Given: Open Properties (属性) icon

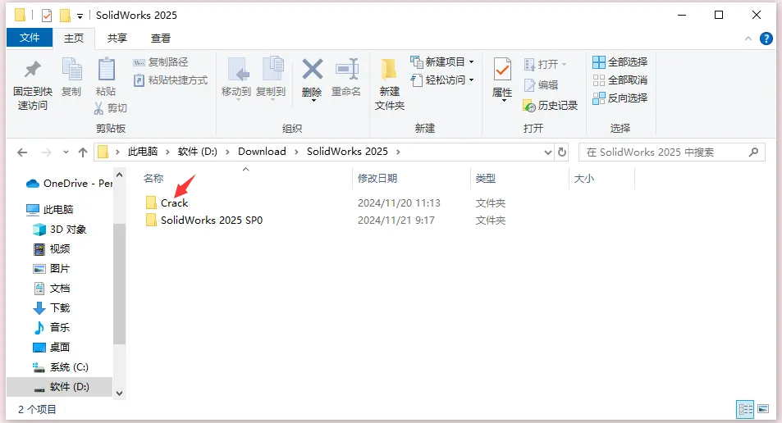Looking at the screenshot, I should tap(502, 69).
